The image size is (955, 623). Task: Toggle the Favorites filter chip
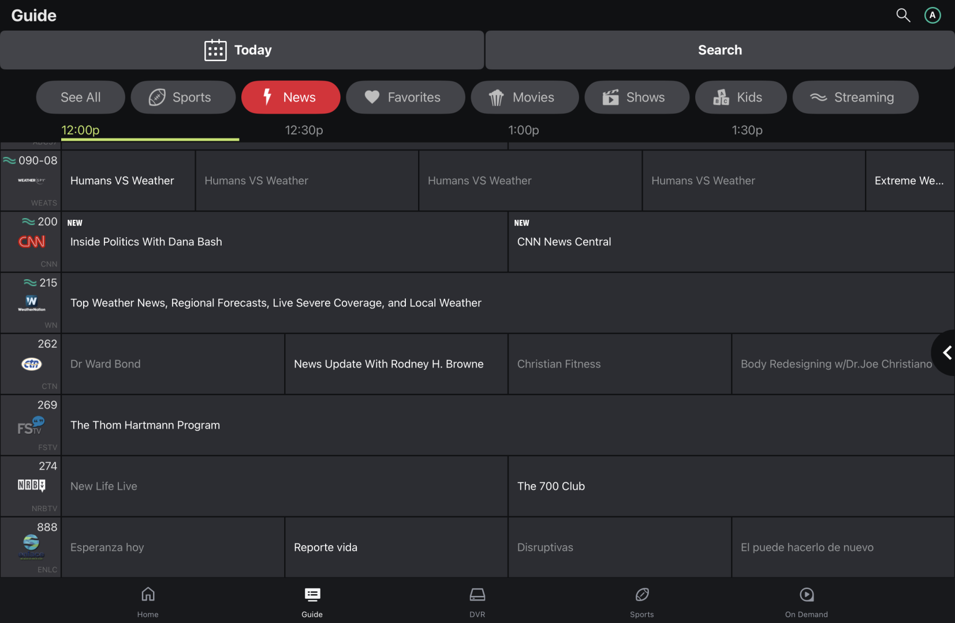405,97
